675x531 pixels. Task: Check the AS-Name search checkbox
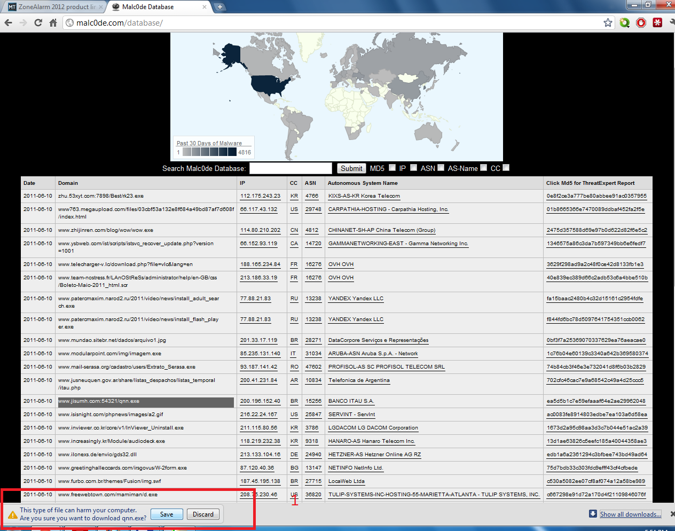483,168
